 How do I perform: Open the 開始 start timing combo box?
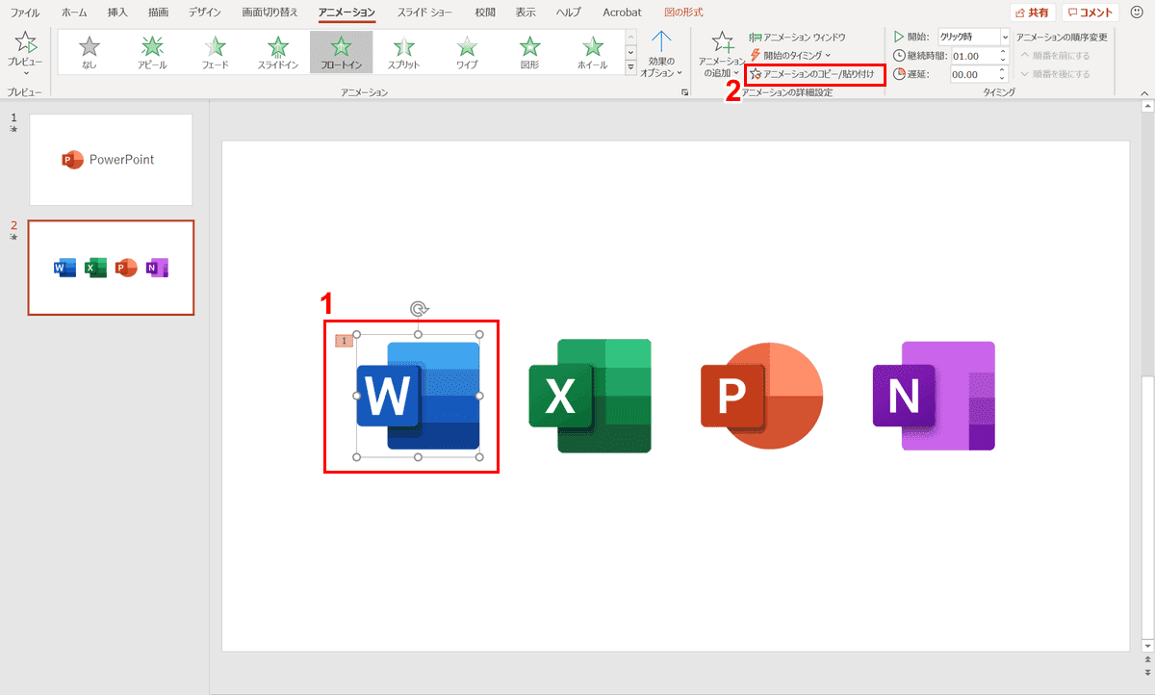pyautogui.click(x=974, y=37)
